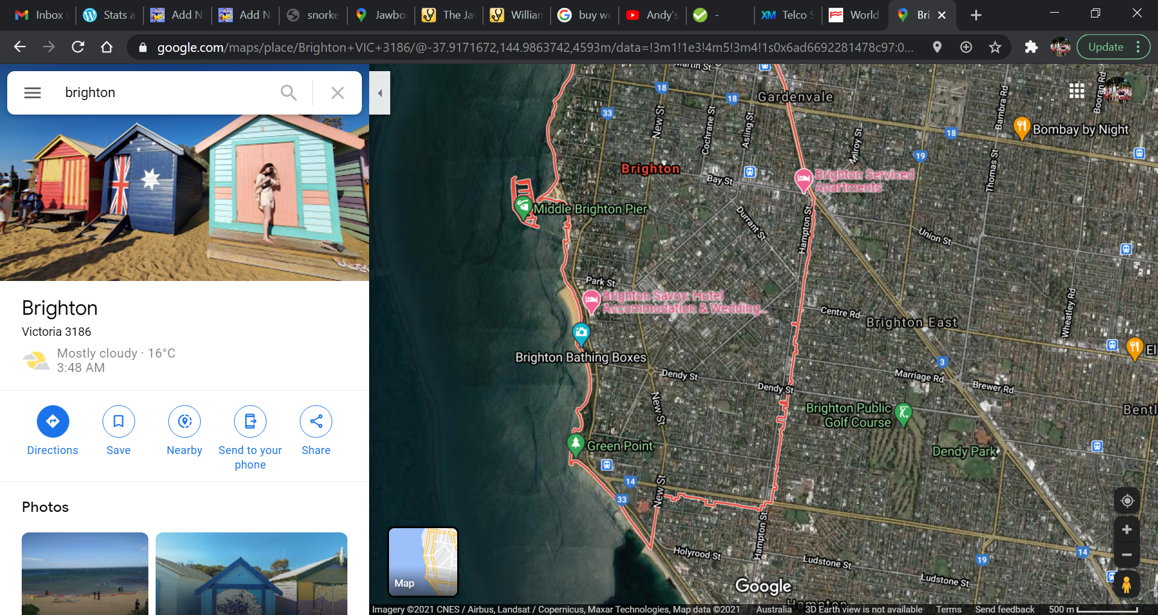Open the Google Maps hamburger menu
The image size is (1158, 615).
point(33,93)
